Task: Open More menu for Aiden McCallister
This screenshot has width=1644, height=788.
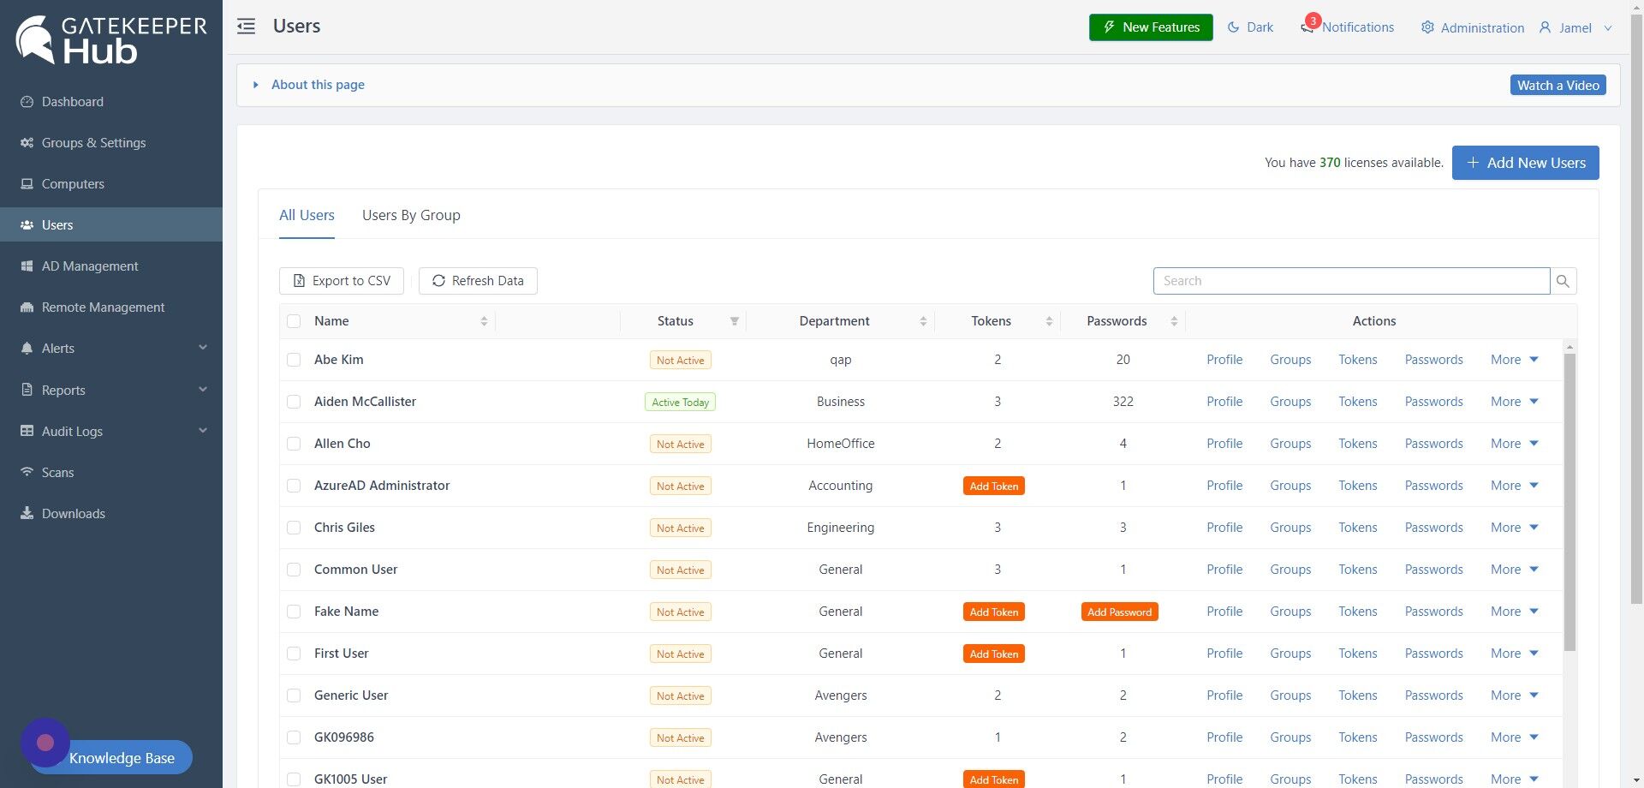Action: (x=1514, y=402)
